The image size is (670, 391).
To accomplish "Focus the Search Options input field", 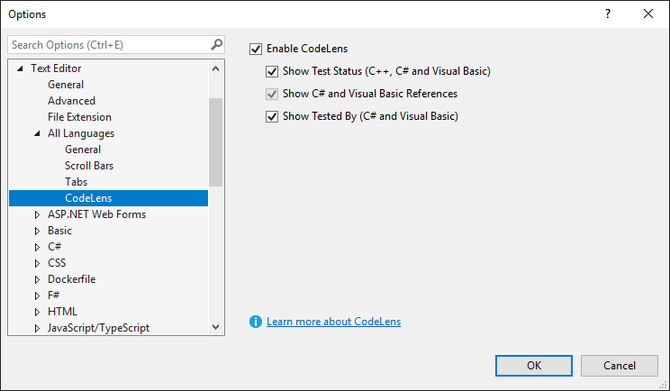I will tap(109, 45).
